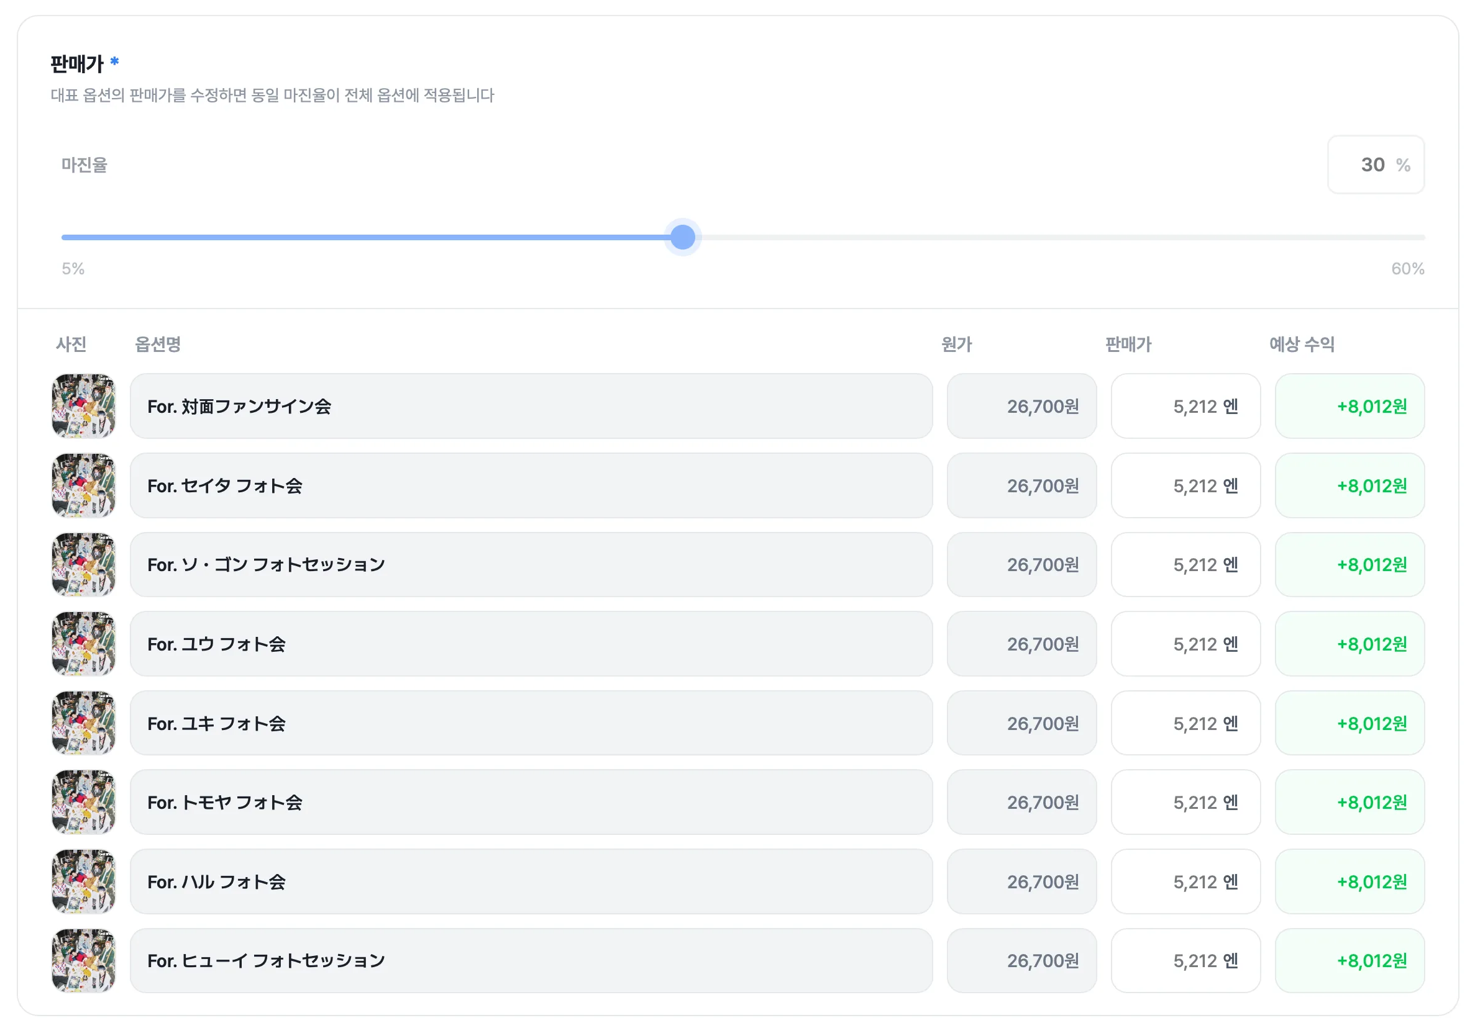Screen dimensions: 1475x1023
Task: Click cost 26,700원 in ハル フォト会 row
Action: coord(1021,881)
